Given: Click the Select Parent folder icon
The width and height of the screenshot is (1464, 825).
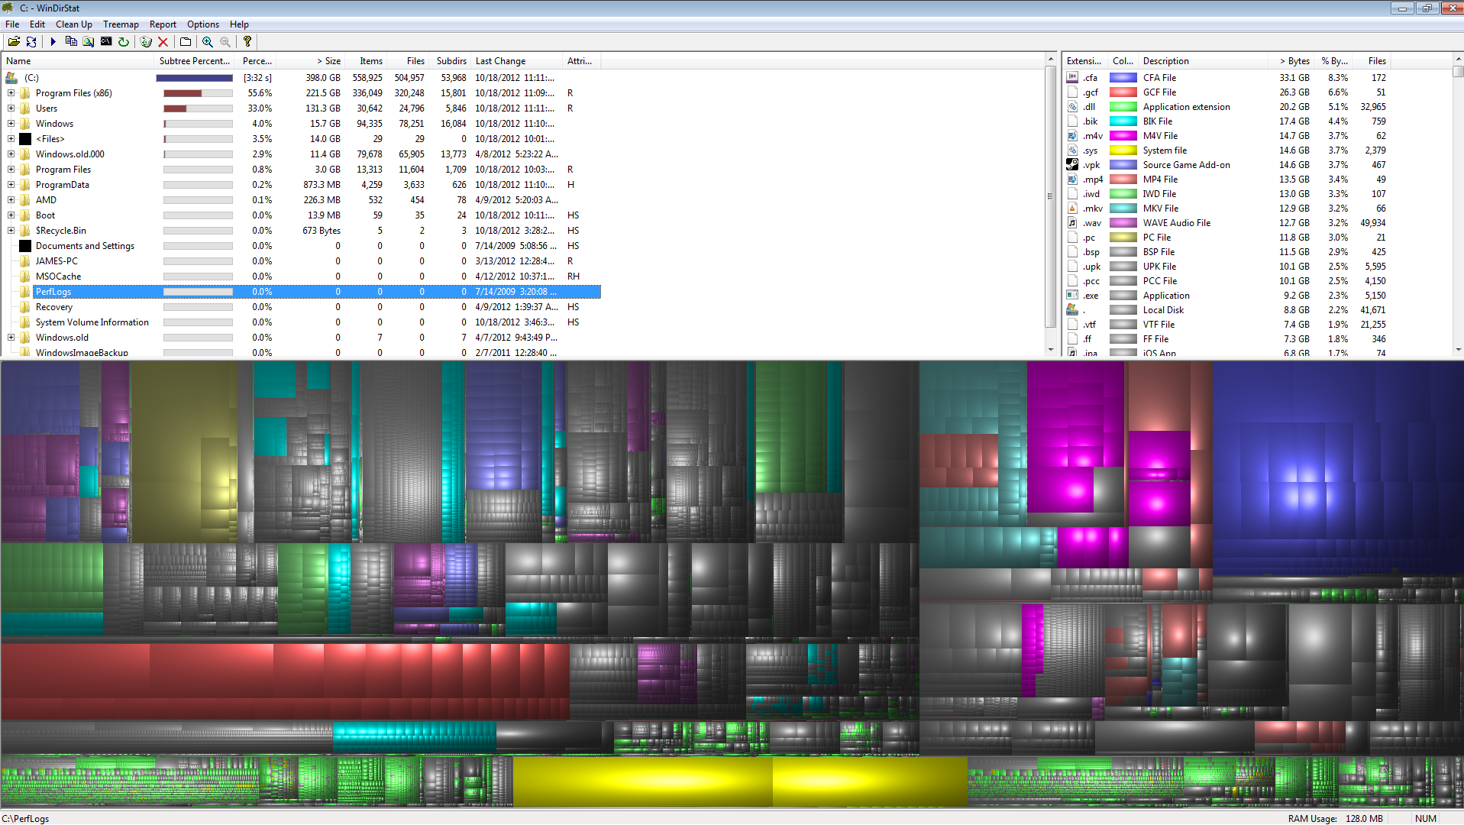Looking at the screenshot, I should (186, 42).
